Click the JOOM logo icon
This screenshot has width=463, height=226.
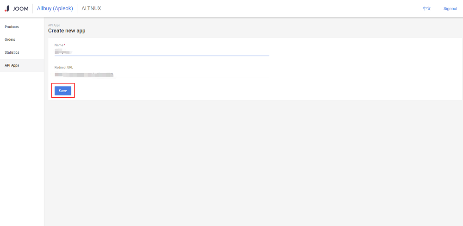click(x=6, y=8)
